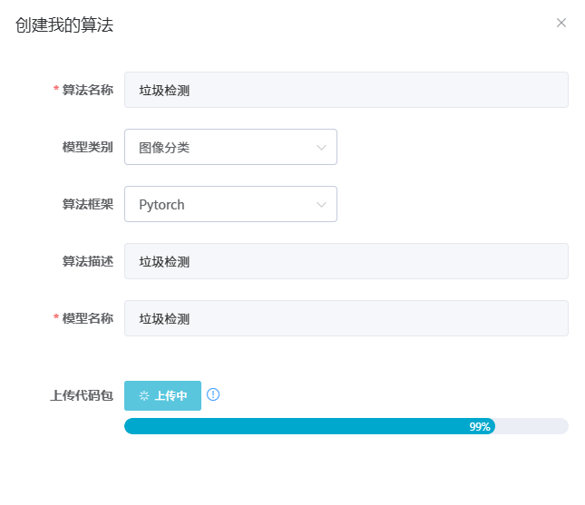Focus the 算法描述 input field

[x=346, y=261]
